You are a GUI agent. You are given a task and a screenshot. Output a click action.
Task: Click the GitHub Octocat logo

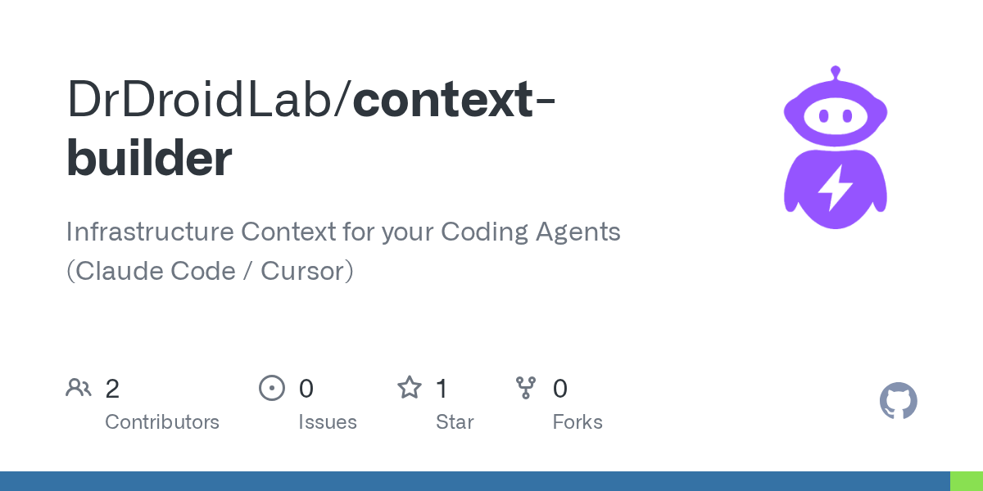pyautogui.click(x=898, y=401)
